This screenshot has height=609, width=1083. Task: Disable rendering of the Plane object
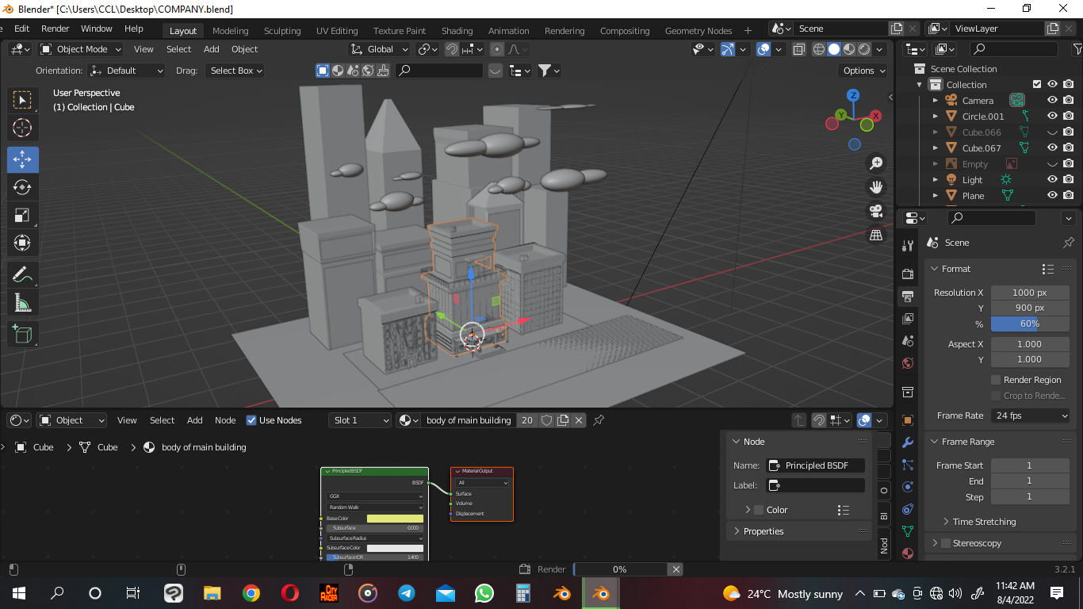1069,196
